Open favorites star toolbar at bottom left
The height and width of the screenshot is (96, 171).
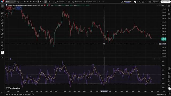[x=2, y=93]
